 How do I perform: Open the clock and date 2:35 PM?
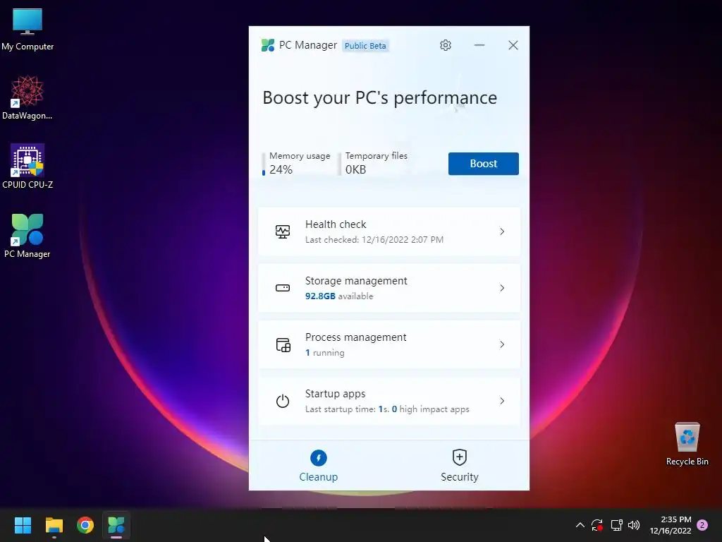point(671,525)
